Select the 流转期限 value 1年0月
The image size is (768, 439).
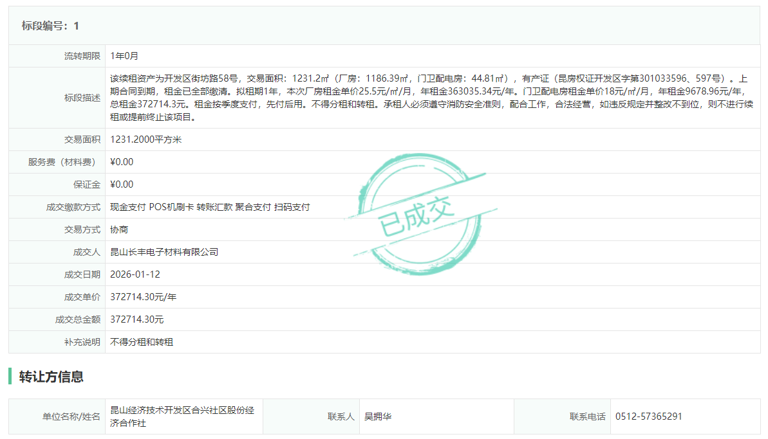[x=124, y=56]
